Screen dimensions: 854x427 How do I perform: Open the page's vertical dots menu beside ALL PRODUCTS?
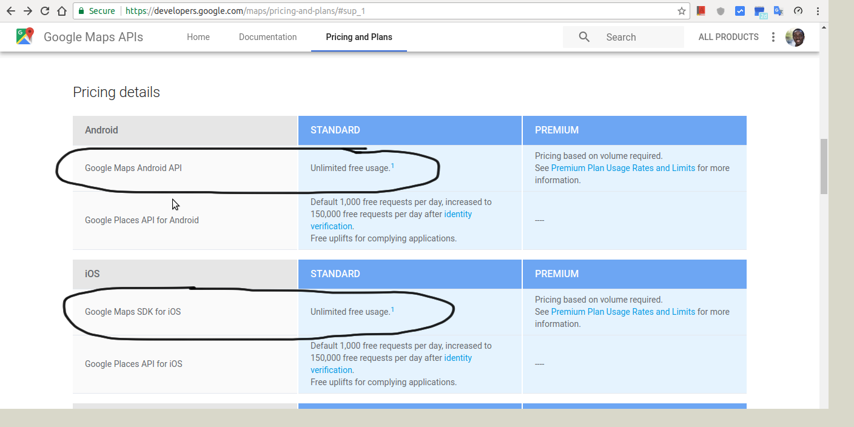(773, 37)
